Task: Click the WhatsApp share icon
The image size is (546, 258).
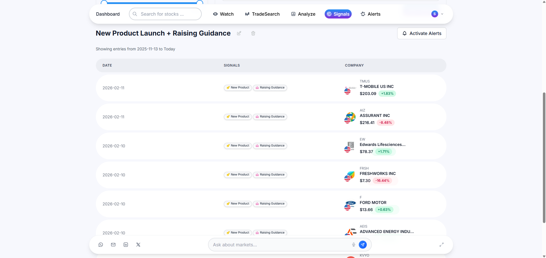Action: tap(101, 245)
